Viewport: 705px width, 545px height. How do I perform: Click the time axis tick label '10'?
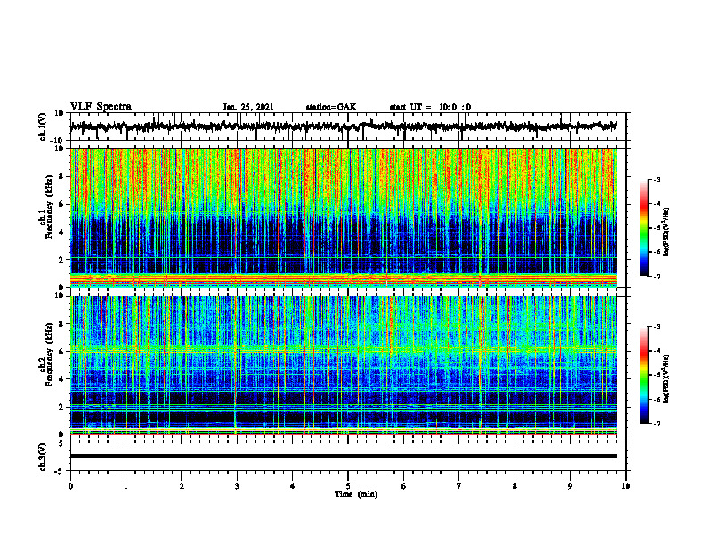[x=626, y=486]
